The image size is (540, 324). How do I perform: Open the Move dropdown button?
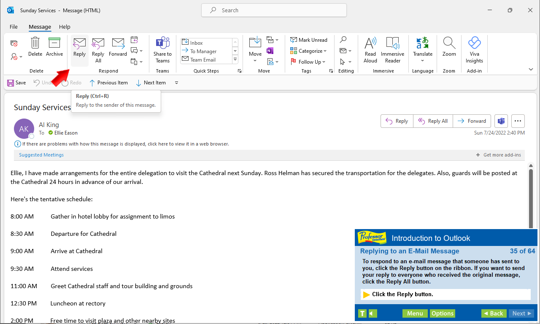point(255,50)
